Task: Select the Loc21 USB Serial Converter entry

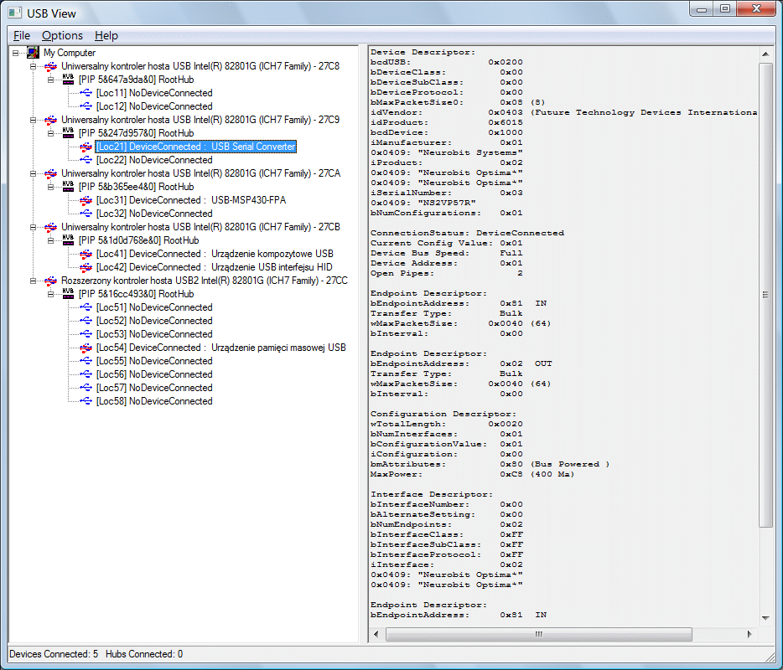Action: pos(196,147)
